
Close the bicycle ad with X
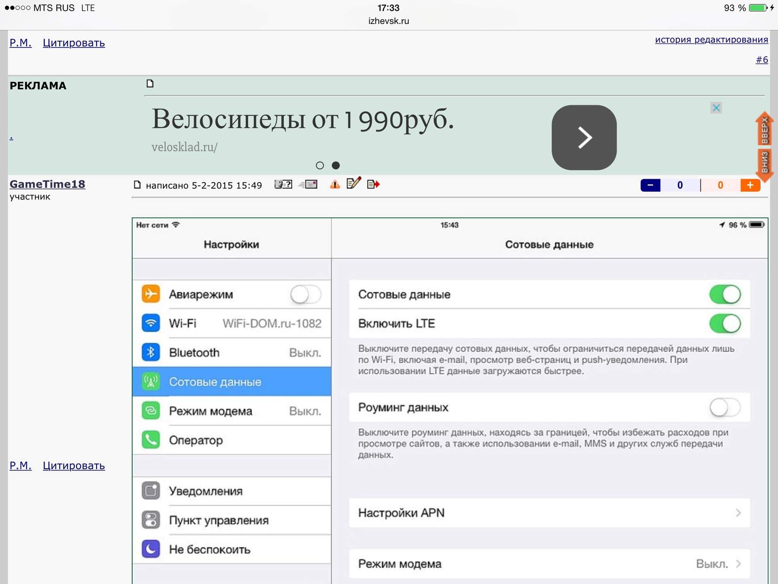point(716,108)
